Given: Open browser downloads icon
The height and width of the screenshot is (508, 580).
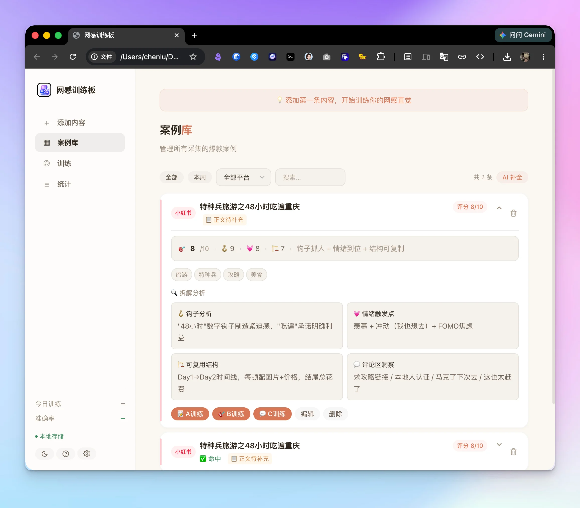Looking at the screenshot, I should pyautogui.click(x=507, y=57).
